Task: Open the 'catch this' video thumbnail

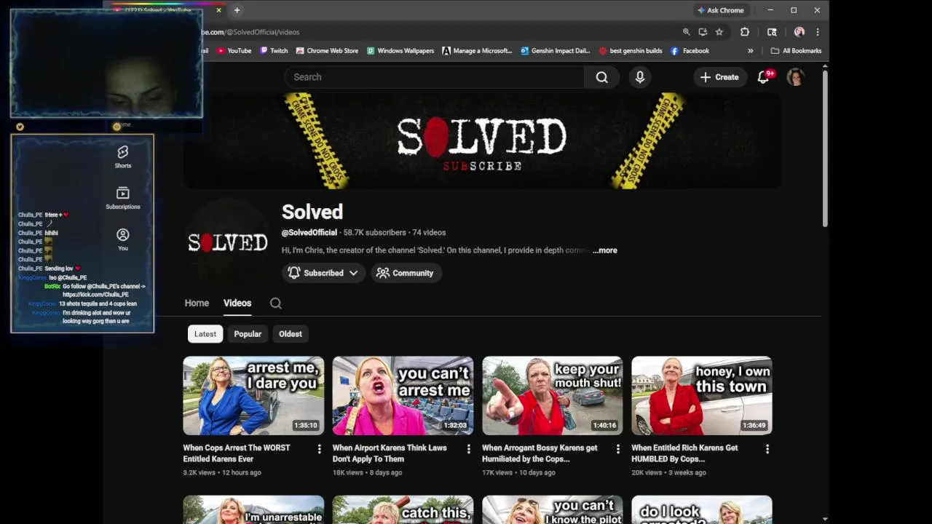Action: point(403,509)
